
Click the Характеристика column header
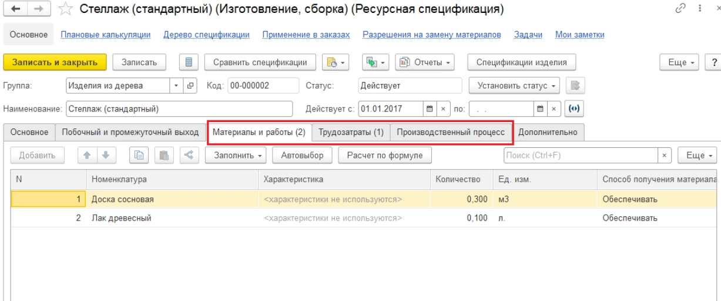[344, 179]
